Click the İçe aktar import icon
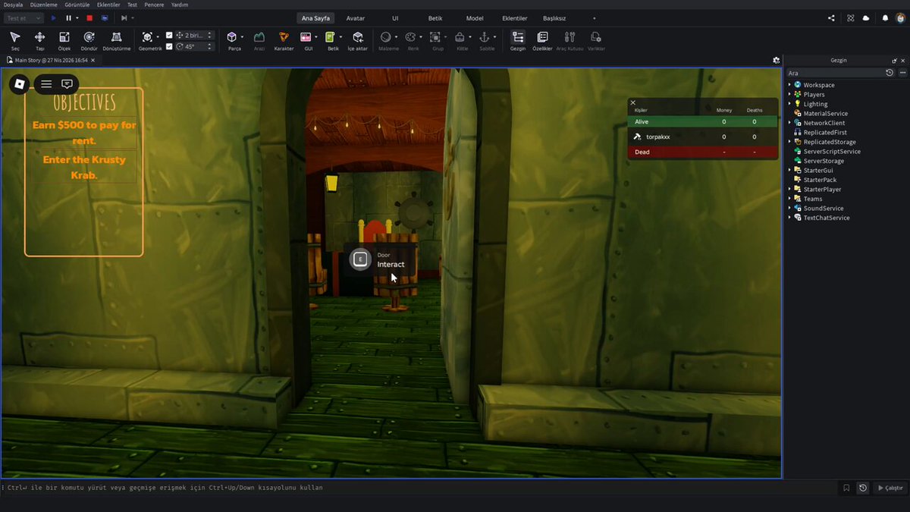This screenshot has width=910, height=512. (x=357, y=40)
